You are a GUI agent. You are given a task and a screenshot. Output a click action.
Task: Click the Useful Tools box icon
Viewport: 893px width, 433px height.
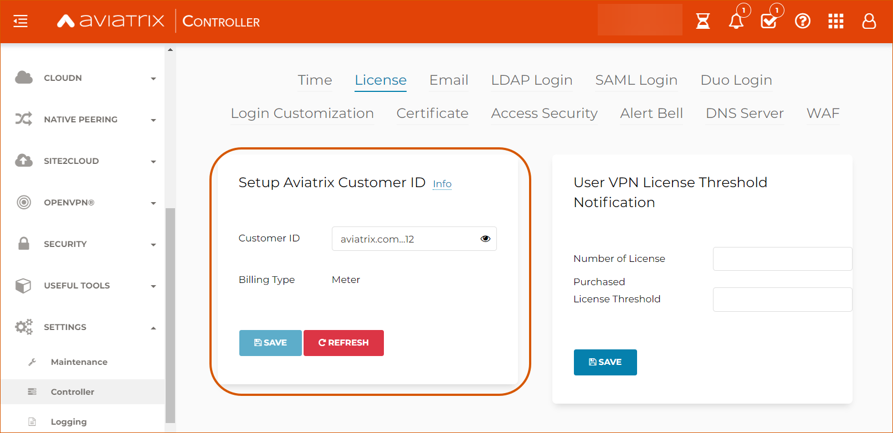click(x=23, y=285)
